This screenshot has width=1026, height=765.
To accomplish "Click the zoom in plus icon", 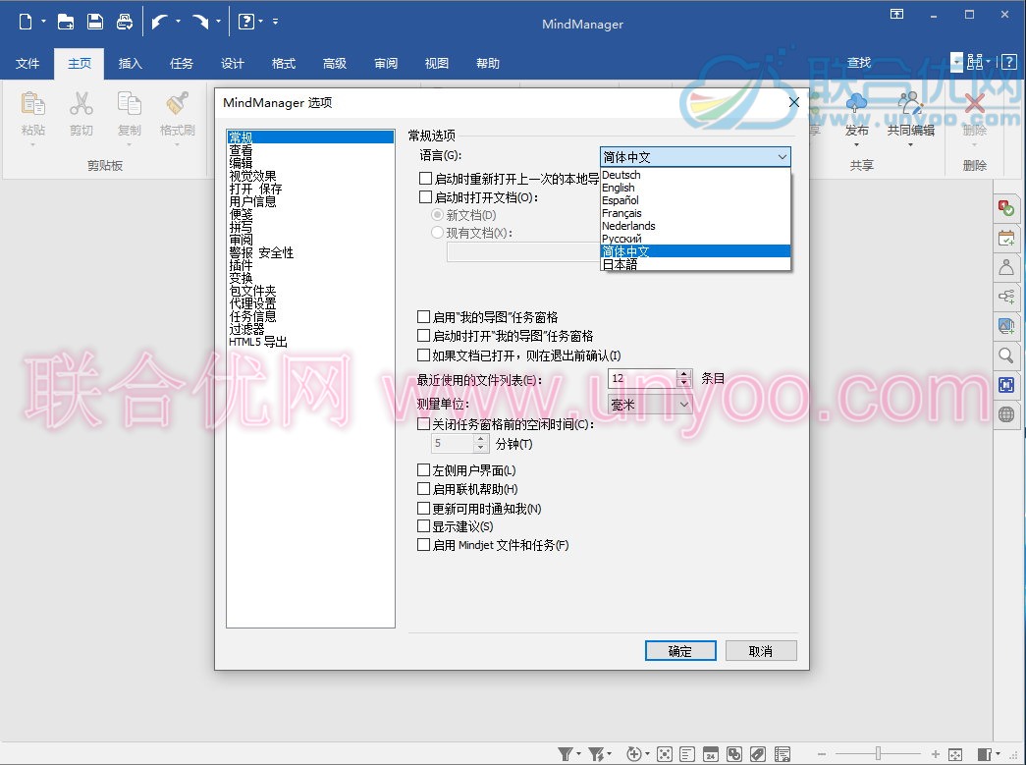I will (936, 754).
